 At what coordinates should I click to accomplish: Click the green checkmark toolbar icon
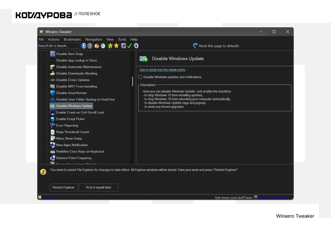tap(129, 46)
